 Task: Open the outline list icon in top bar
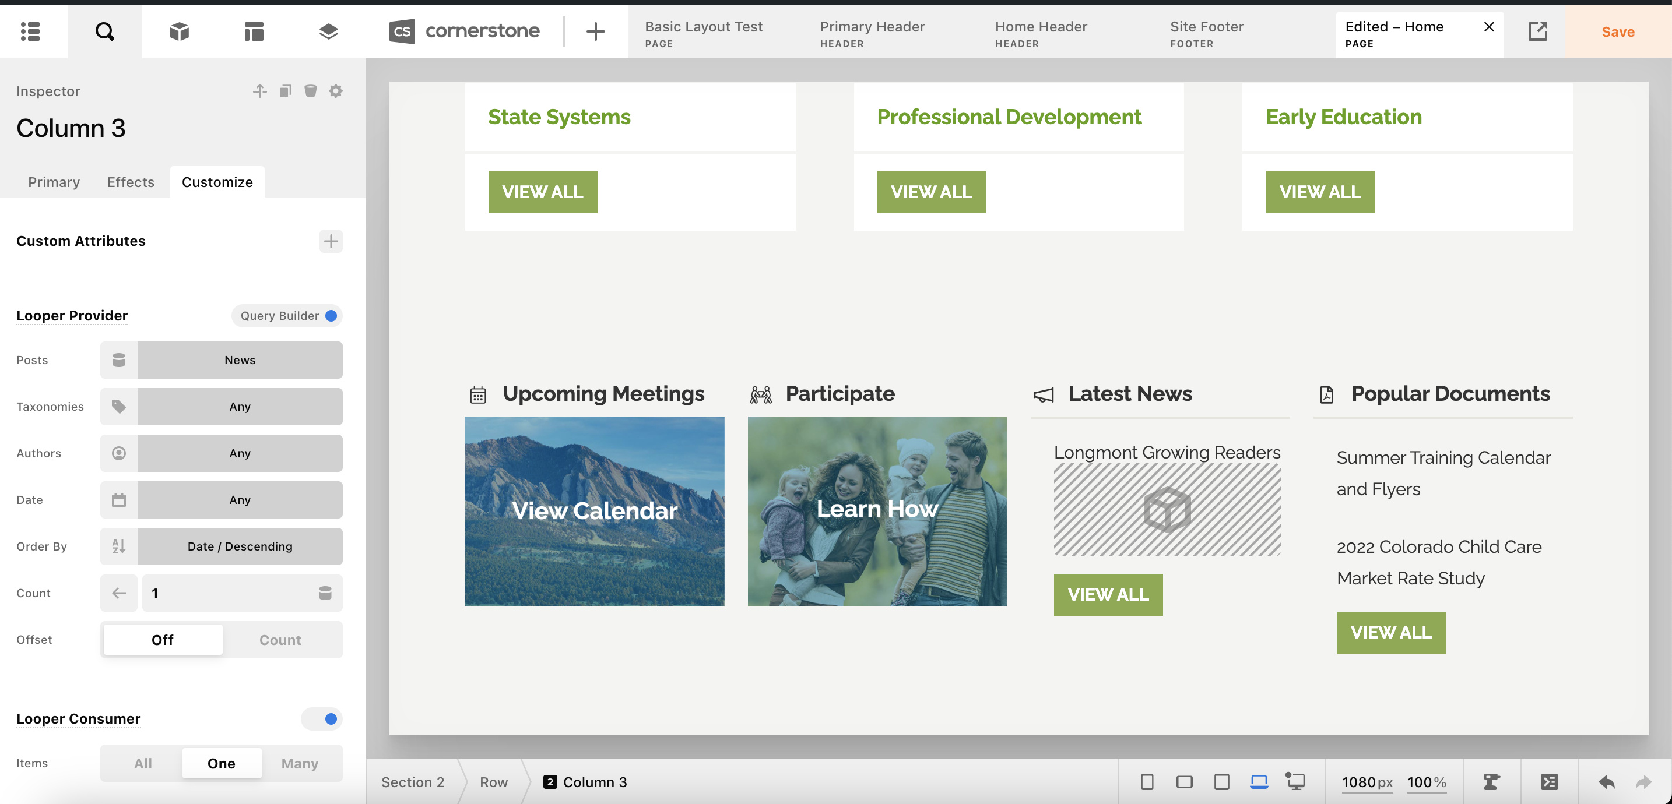pos(30,31)
